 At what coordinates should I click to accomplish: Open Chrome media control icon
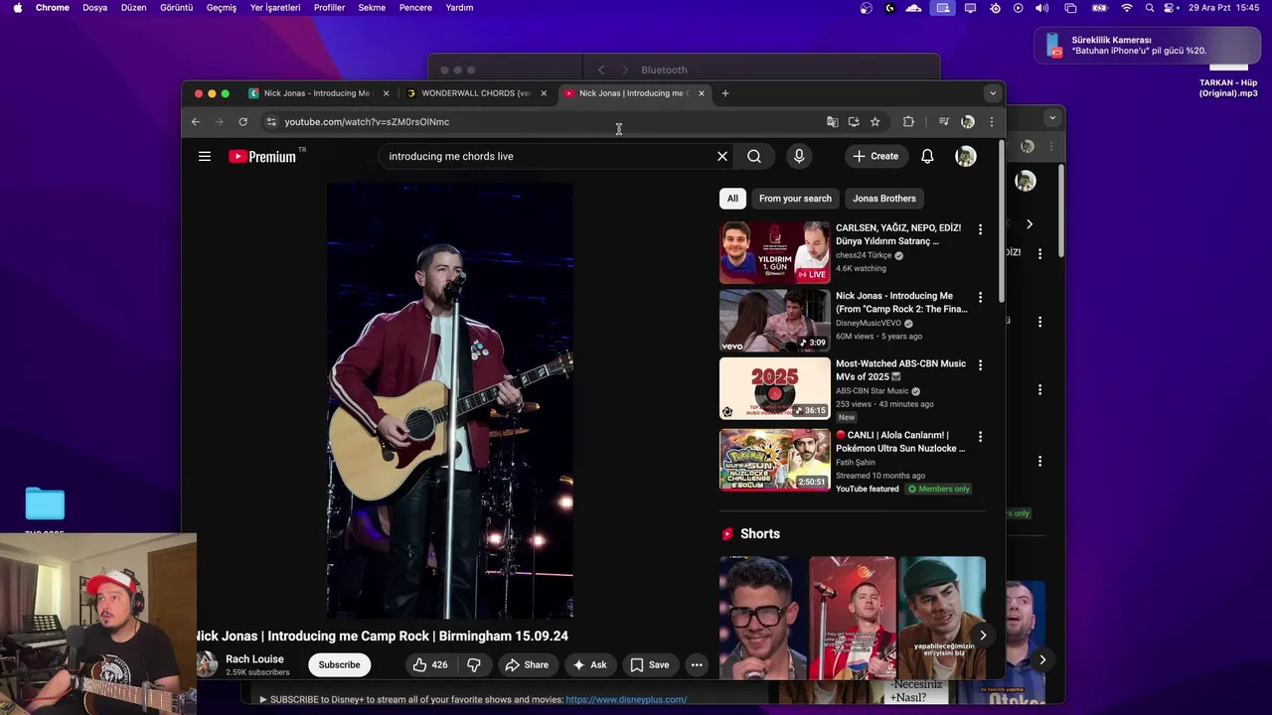pyautogui.click(x=944, y=121)
